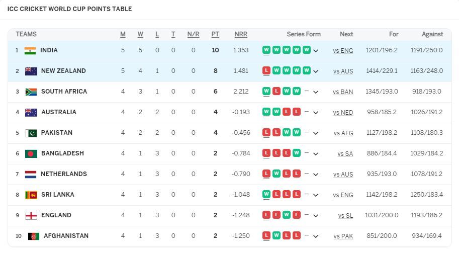Click the Afghanistan flag icon
Viewport: 459px width, 253px height.
34,236
